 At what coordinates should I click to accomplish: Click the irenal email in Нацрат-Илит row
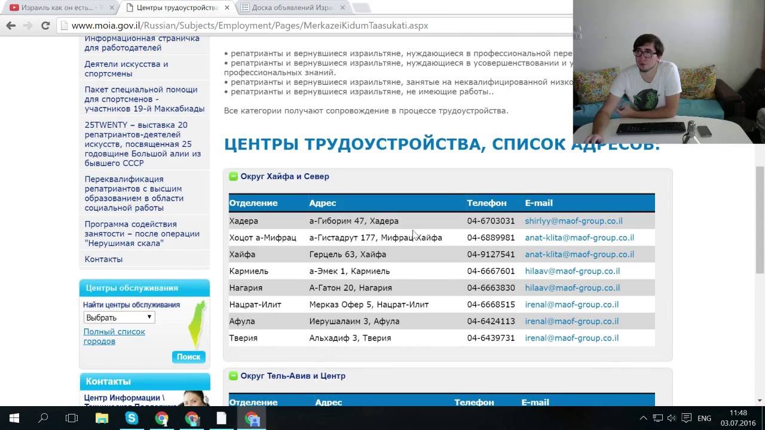tap(571, 305)
